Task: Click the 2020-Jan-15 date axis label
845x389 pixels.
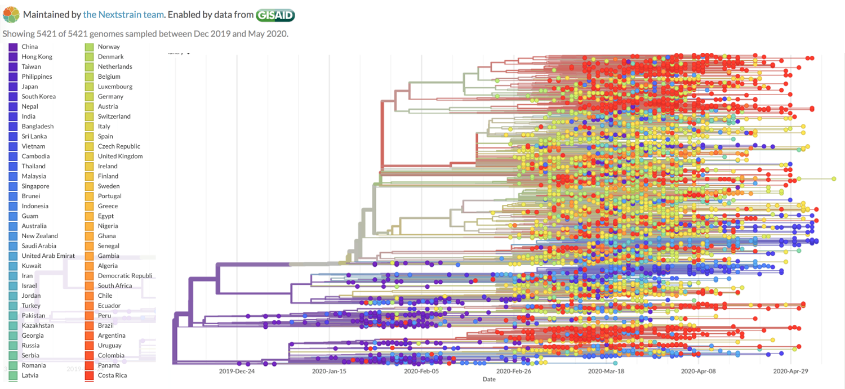Action: point(328,372)
